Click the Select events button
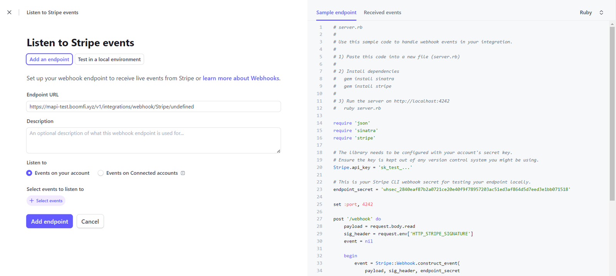 (46, 201)
